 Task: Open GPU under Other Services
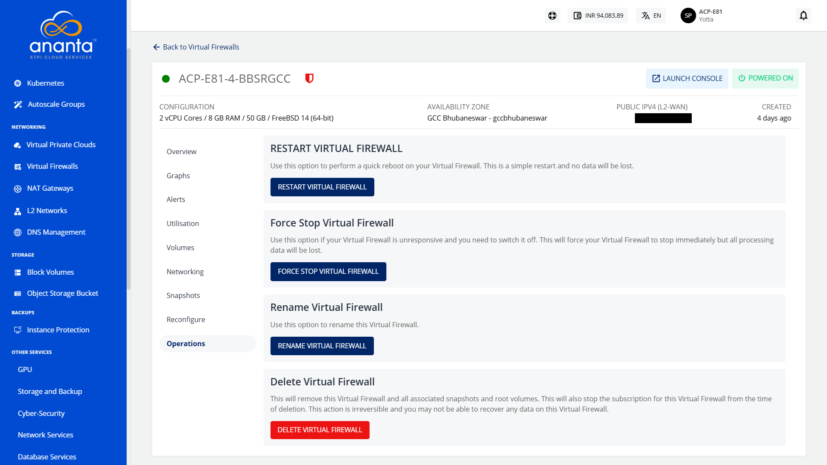tap(25, 369)
